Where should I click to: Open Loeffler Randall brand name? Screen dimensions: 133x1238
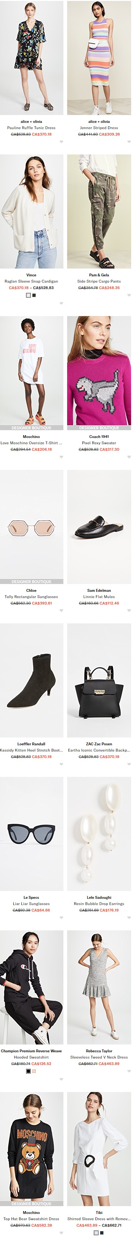[x=31, y=744]
